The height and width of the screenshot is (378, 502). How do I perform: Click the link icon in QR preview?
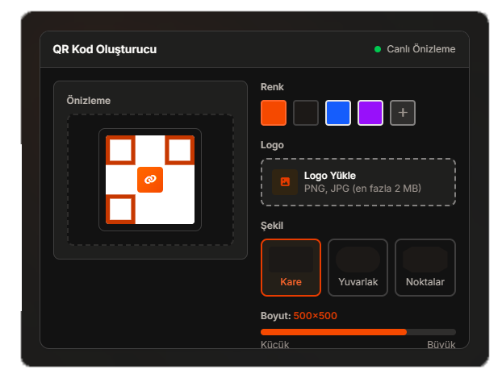(x=150, y=180)
